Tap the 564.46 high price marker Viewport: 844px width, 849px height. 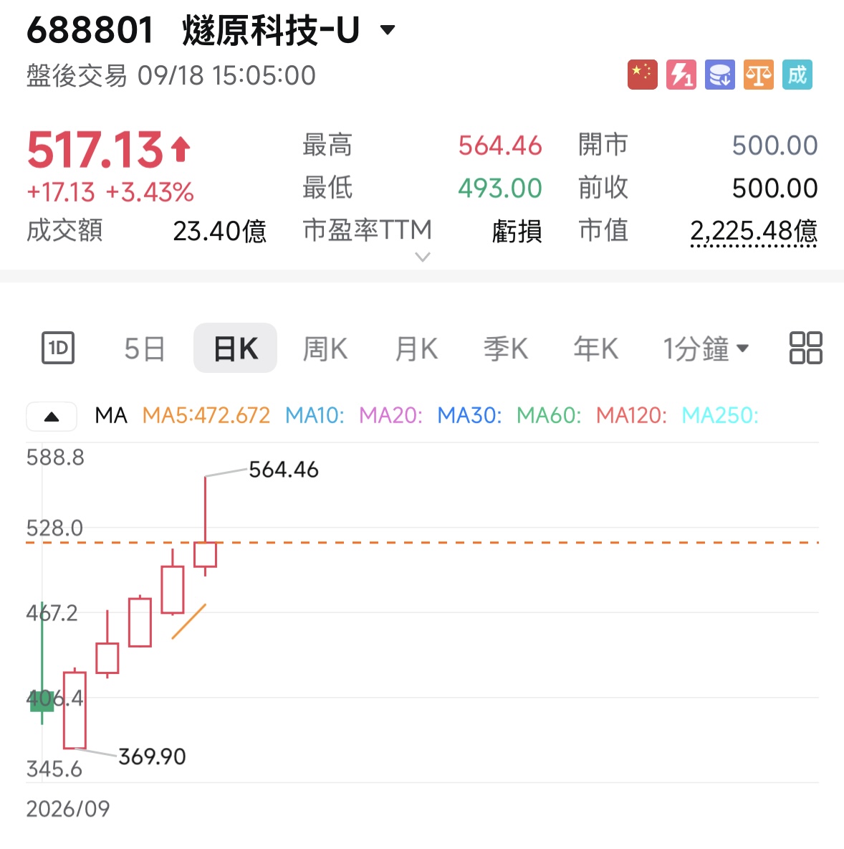284,470
